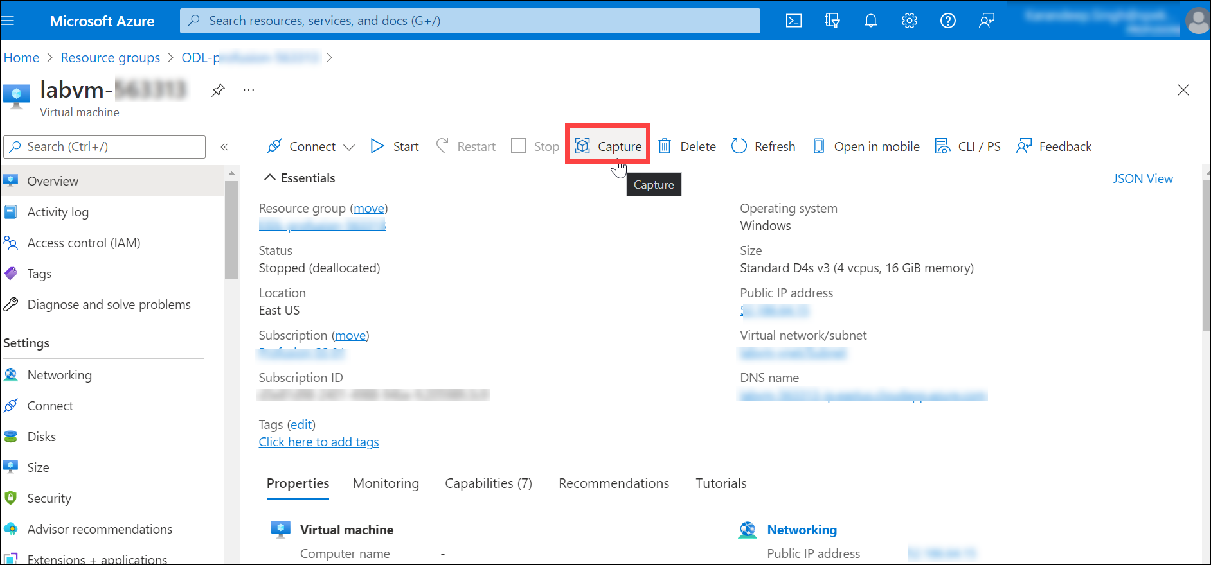The height and width of the screenshot is (565, 1211).
Task: Open the Virtual network/subnet link
Action: point(793,353)
